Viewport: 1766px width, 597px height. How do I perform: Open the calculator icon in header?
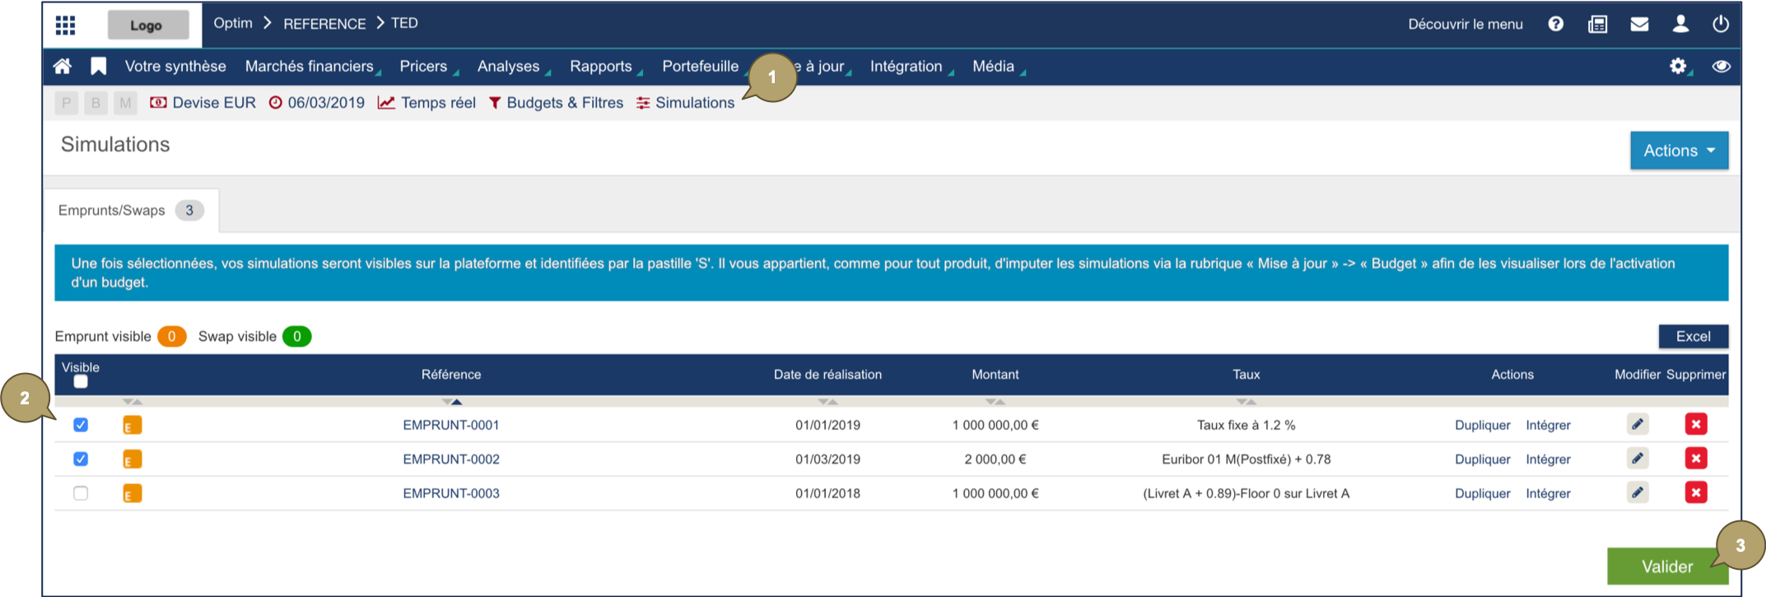pos(1597,24)
